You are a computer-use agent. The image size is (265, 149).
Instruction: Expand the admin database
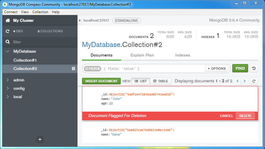(x=8, y=80)
